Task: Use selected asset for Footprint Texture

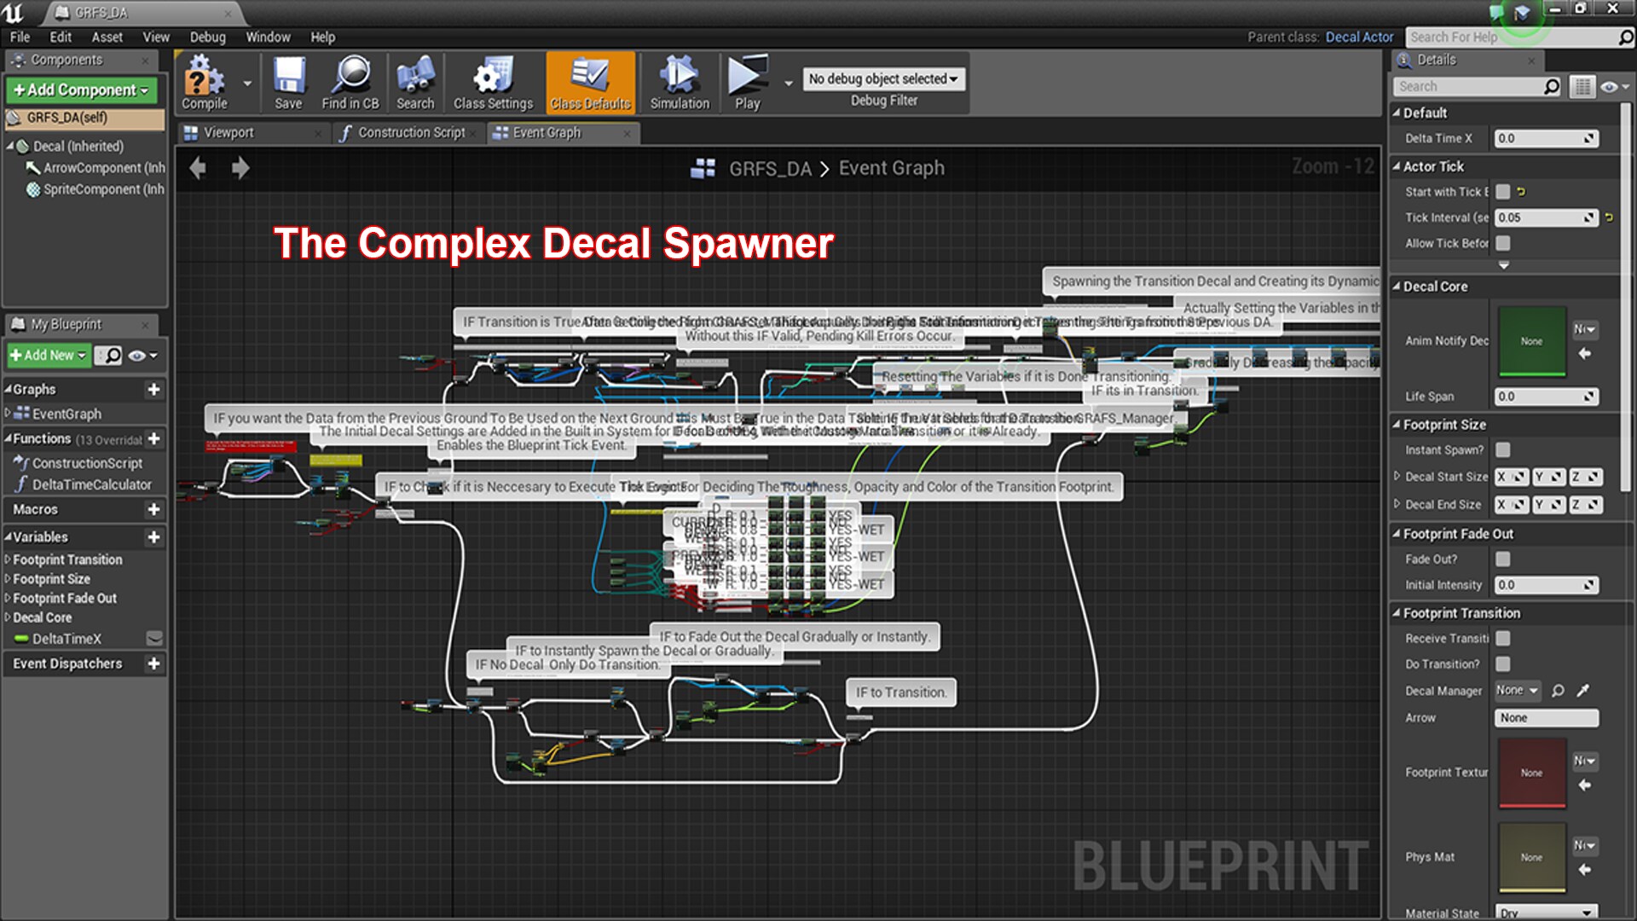Action: [1585, 785]
